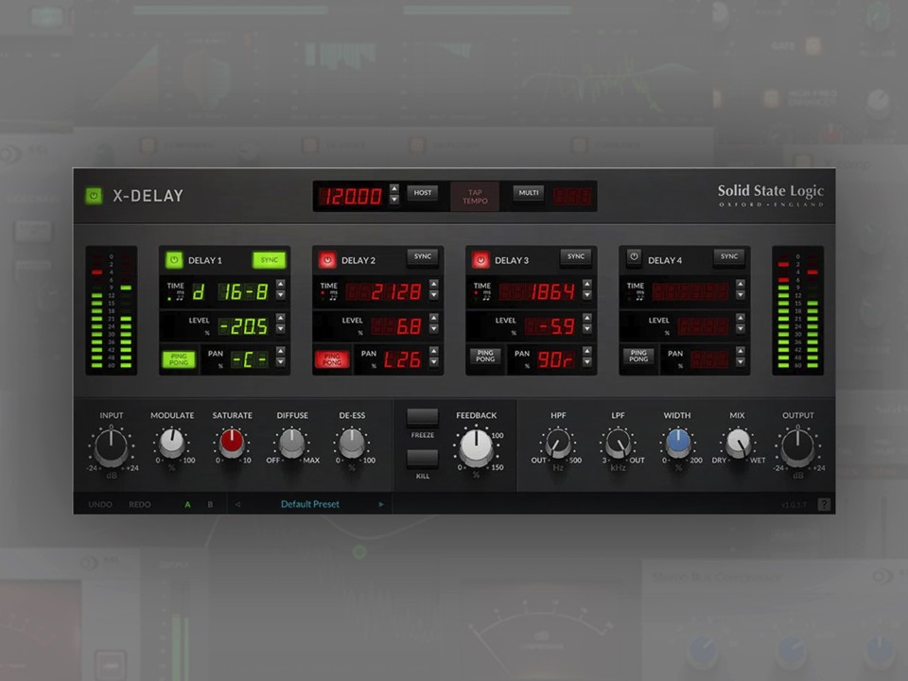Viewport: 908px width, 681px height.
Task: Click the MULTI button
Action: click(528, 193)
